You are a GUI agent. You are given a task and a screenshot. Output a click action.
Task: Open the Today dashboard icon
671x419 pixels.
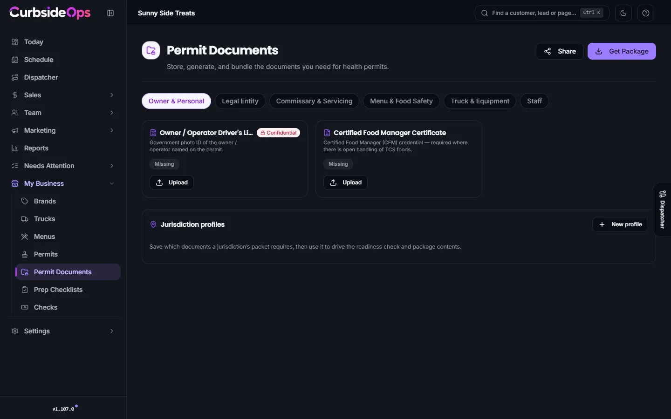15,42
